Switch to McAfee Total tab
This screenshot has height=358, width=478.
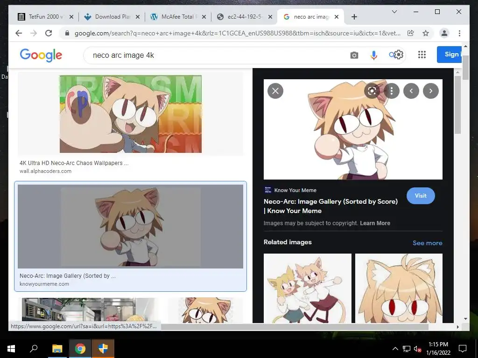(177, 17)
